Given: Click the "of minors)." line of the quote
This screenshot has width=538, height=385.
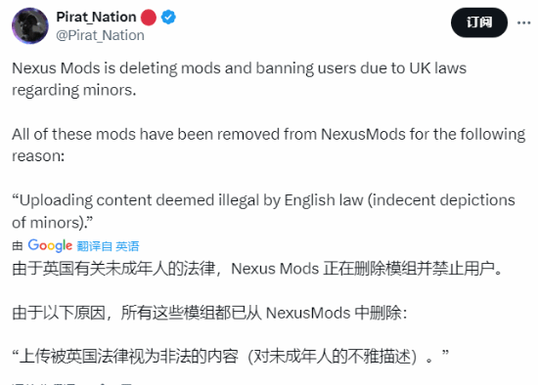Looking at the screenshot, I should click(53, 223).
